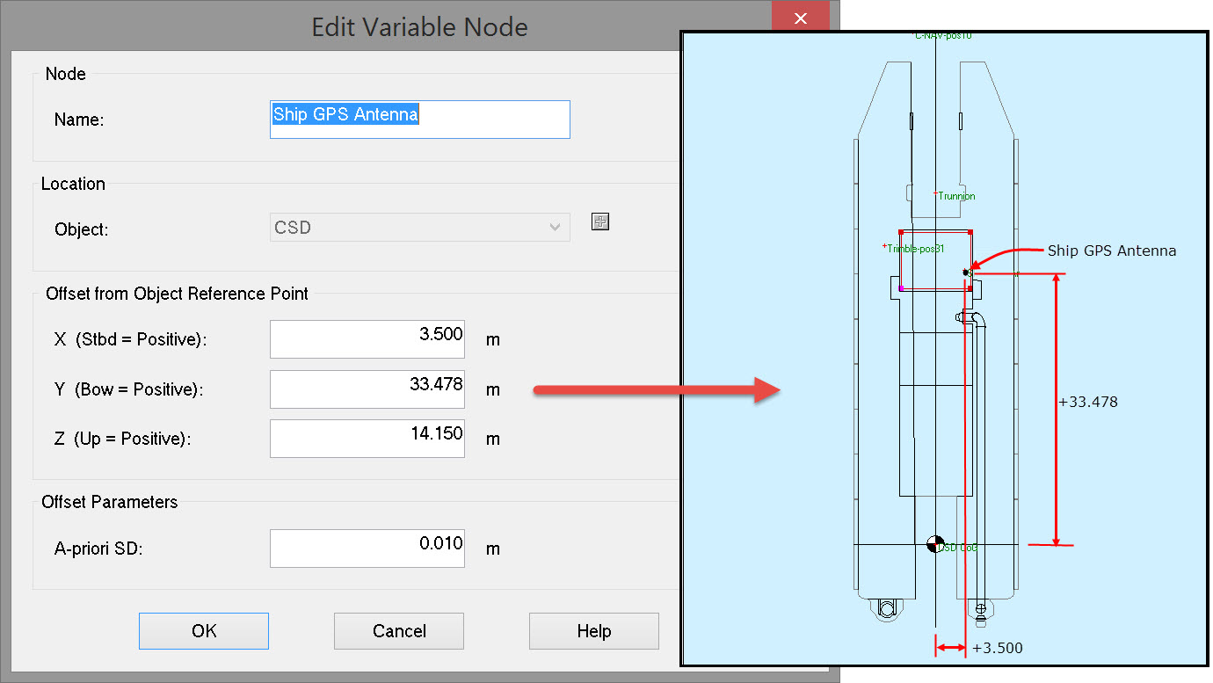Click the Ship GPS Antenna point marker
The width and height of the screenshot is (1213, 683).
click(966, 272)
